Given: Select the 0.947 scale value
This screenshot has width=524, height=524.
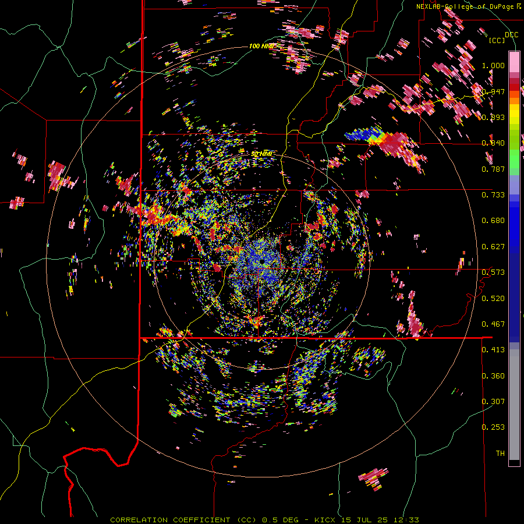Looking at the screenshot, I should 493,91.
